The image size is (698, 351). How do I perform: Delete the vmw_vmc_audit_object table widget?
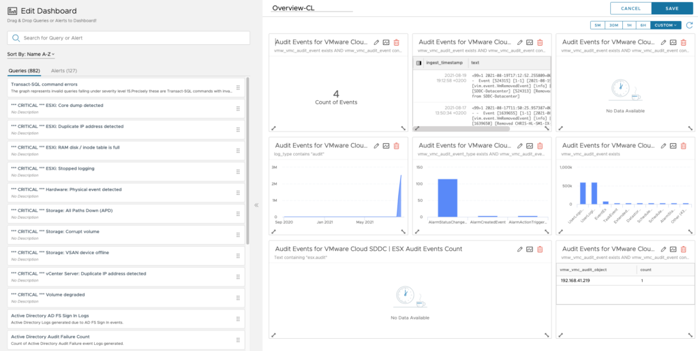point(684,249)
